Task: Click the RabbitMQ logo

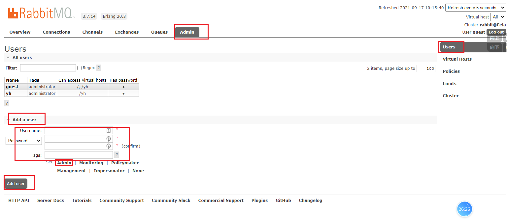Action: (41, 14)
